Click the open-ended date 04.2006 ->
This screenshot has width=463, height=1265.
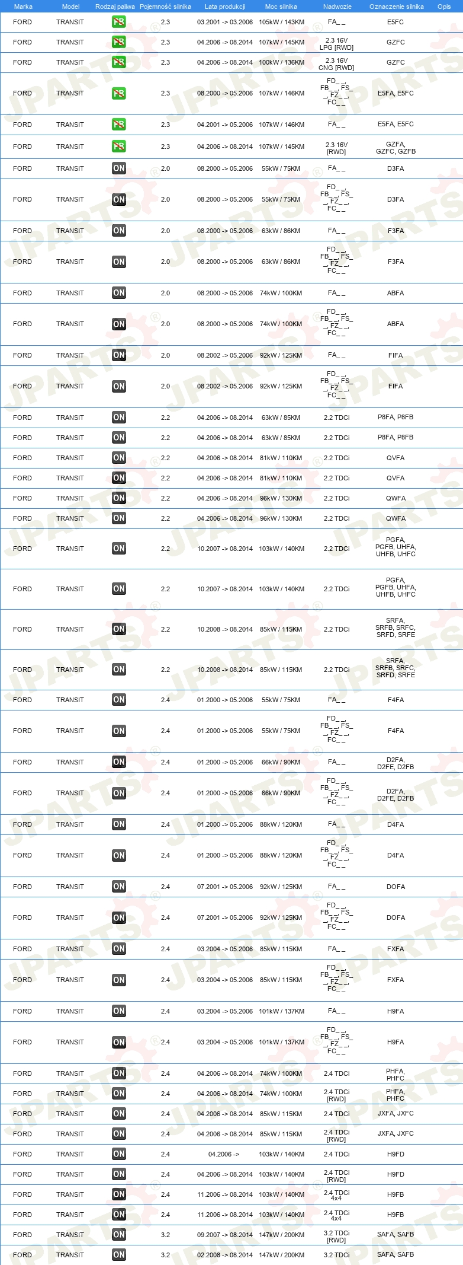(x=224, y=1154)
